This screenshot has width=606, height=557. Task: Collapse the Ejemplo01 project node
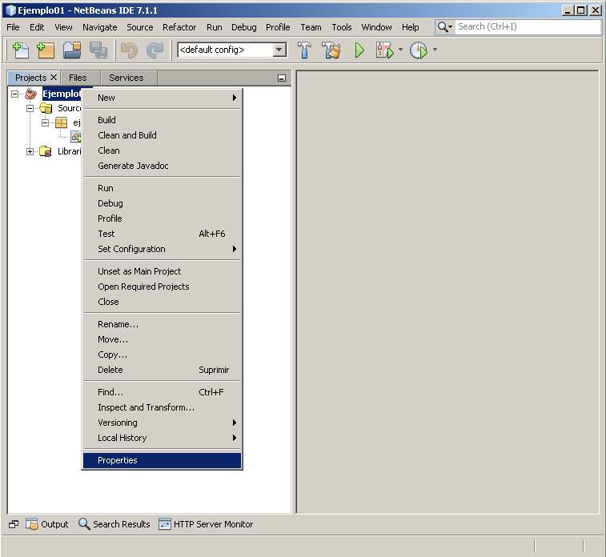pos(14,94)
